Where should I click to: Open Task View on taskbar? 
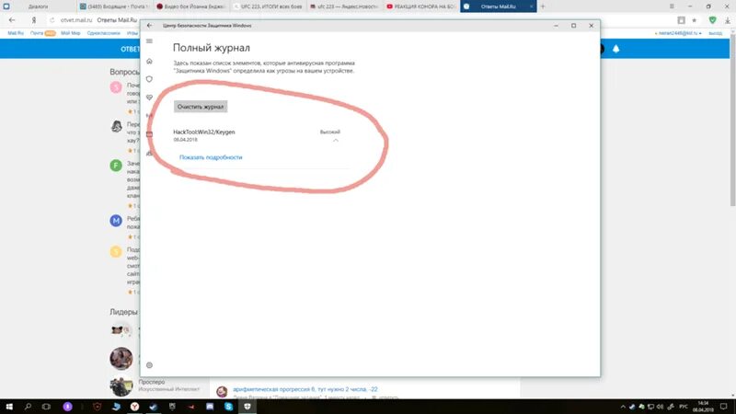46,407
